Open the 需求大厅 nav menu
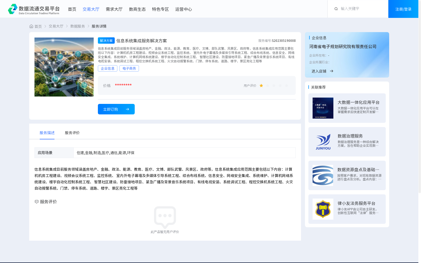Screen dimensions: 421x263 [114, 9]
